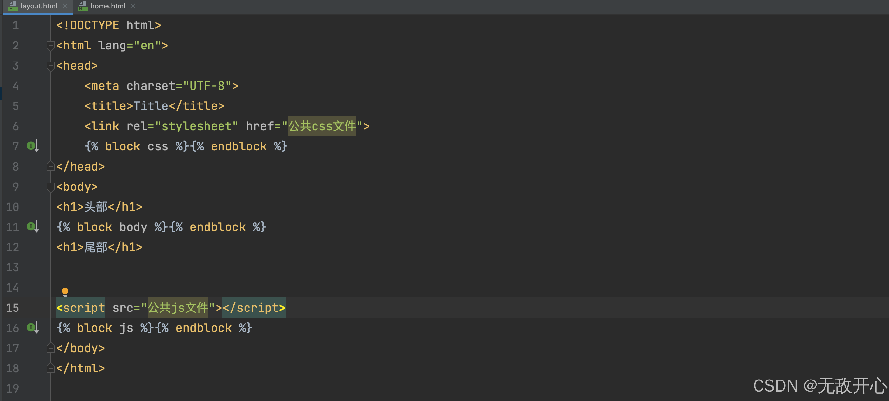Image resolution: width=889 pixels, height=401 pixels.
Task: Switch to the home.html tab
Action: 108,6
